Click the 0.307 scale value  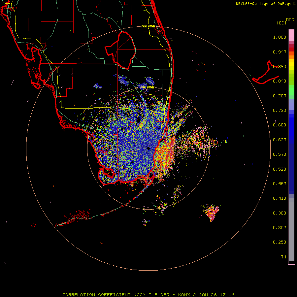(280, 228)
